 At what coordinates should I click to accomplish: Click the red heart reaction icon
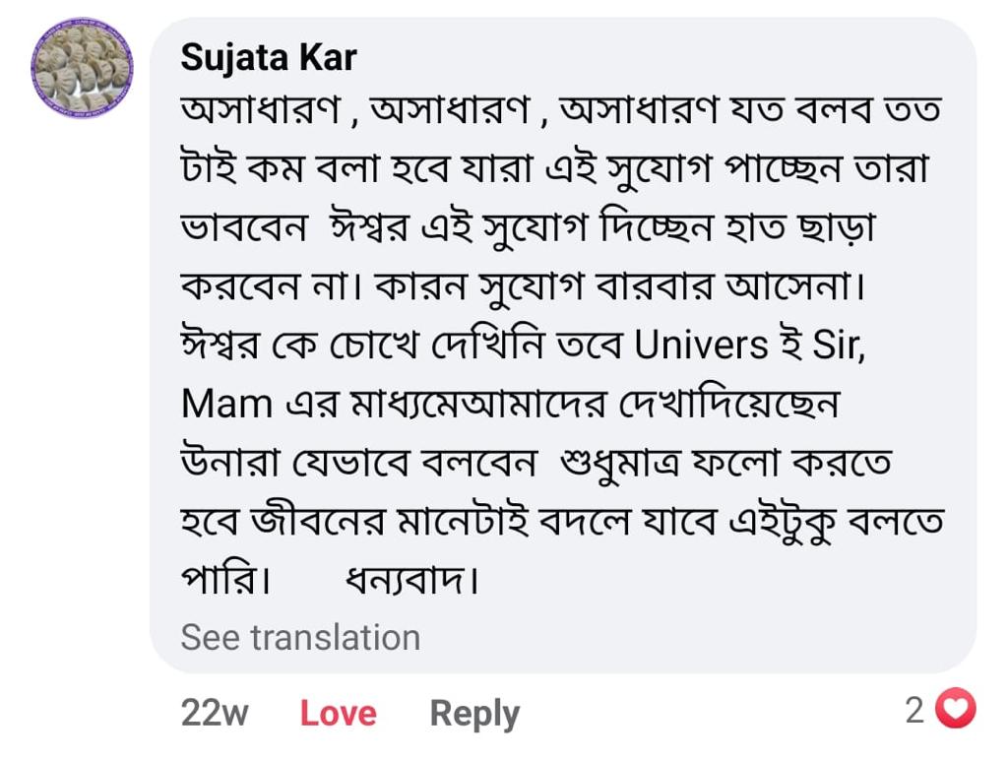click(954, 709)
